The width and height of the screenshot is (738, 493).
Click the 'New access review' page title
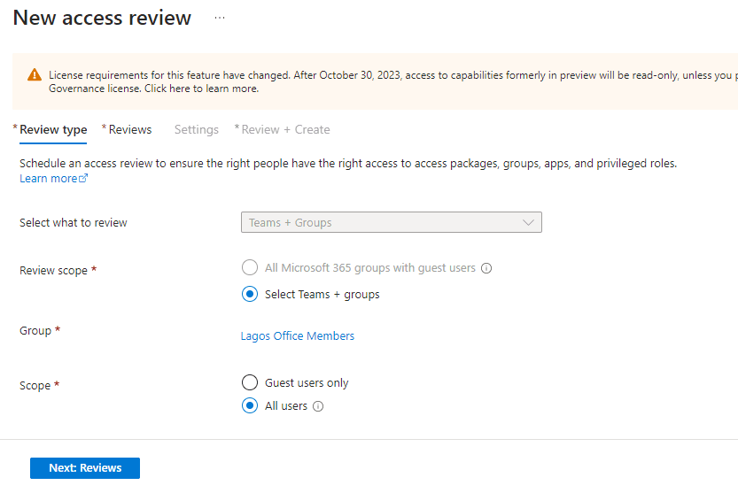(102, 18)
